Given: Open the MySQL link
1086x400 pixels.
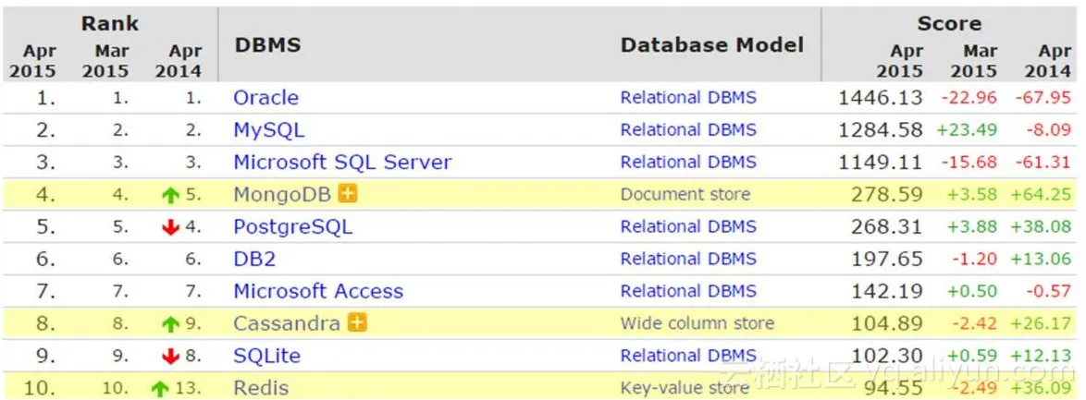Looking at the screenshot, I should (x=269, y=130).
